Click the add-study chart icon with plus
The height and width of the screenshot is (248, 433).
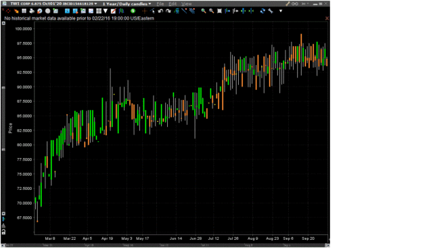pos(83,11)
